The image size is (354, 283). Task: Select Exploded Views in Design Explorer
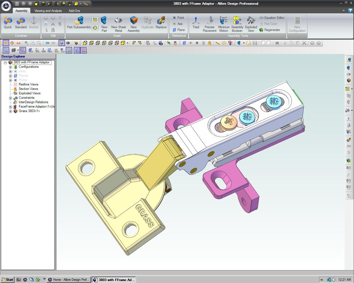click(30, 93)
